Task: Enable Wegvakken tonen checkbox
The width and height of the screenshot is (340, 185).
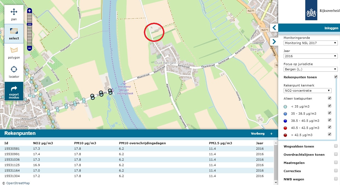Action: [x=336, y=146]
